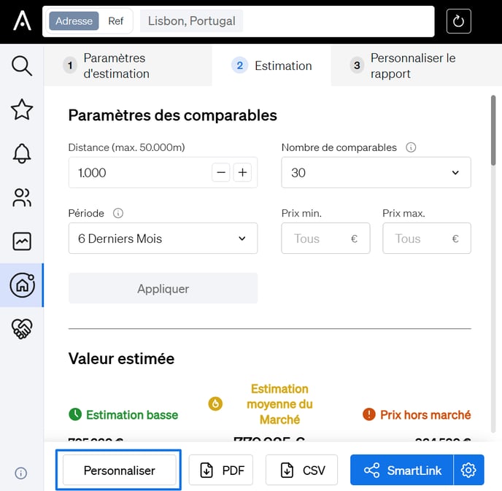Open the handshake heart icon

(22, 329)
